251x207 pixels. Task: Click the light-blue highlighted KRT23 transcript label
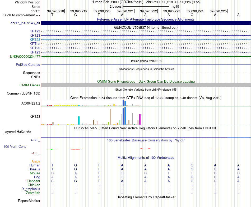(x=35, y=40)
